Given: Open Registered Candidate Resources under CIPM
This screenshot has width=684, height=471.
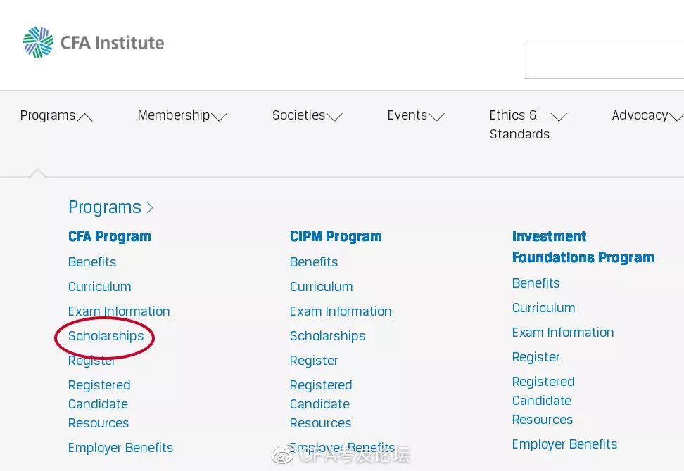Looking at the screenshot, I should [321, 404].
